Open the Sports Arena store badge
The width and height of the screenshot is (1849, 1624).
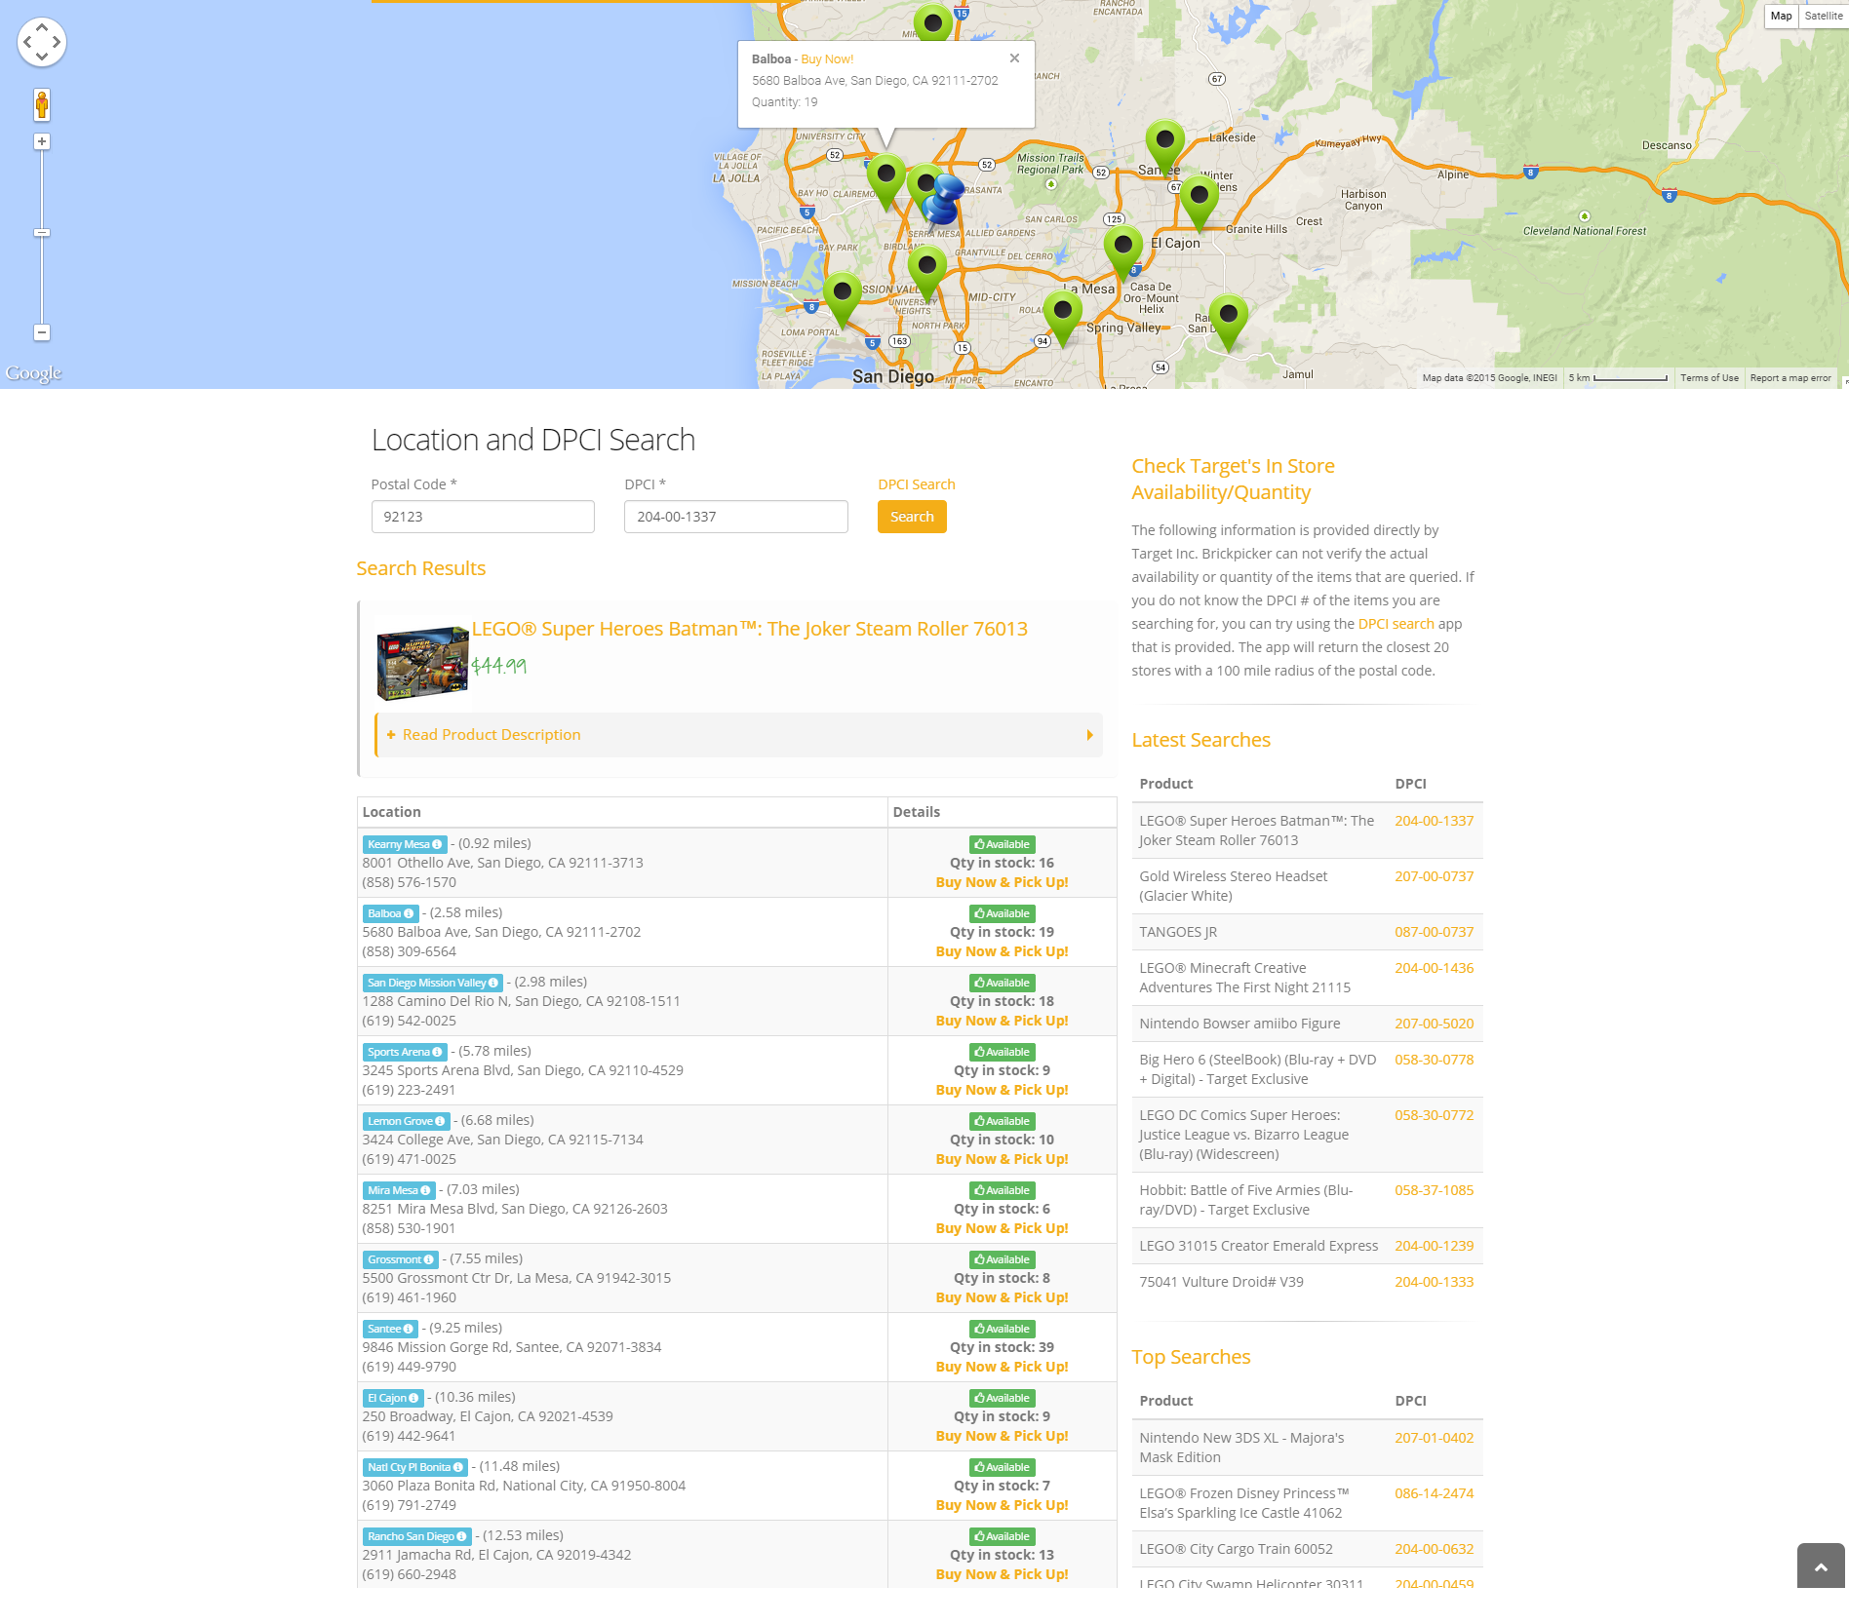(405, 1052)
